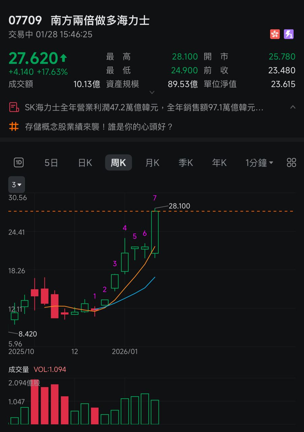
Task: Collapse the news banner with the up chevron
Action: pos(293,107)
